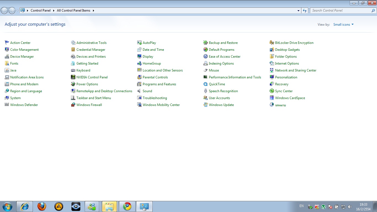
Task: Open the System link
Action: [15, 98]
